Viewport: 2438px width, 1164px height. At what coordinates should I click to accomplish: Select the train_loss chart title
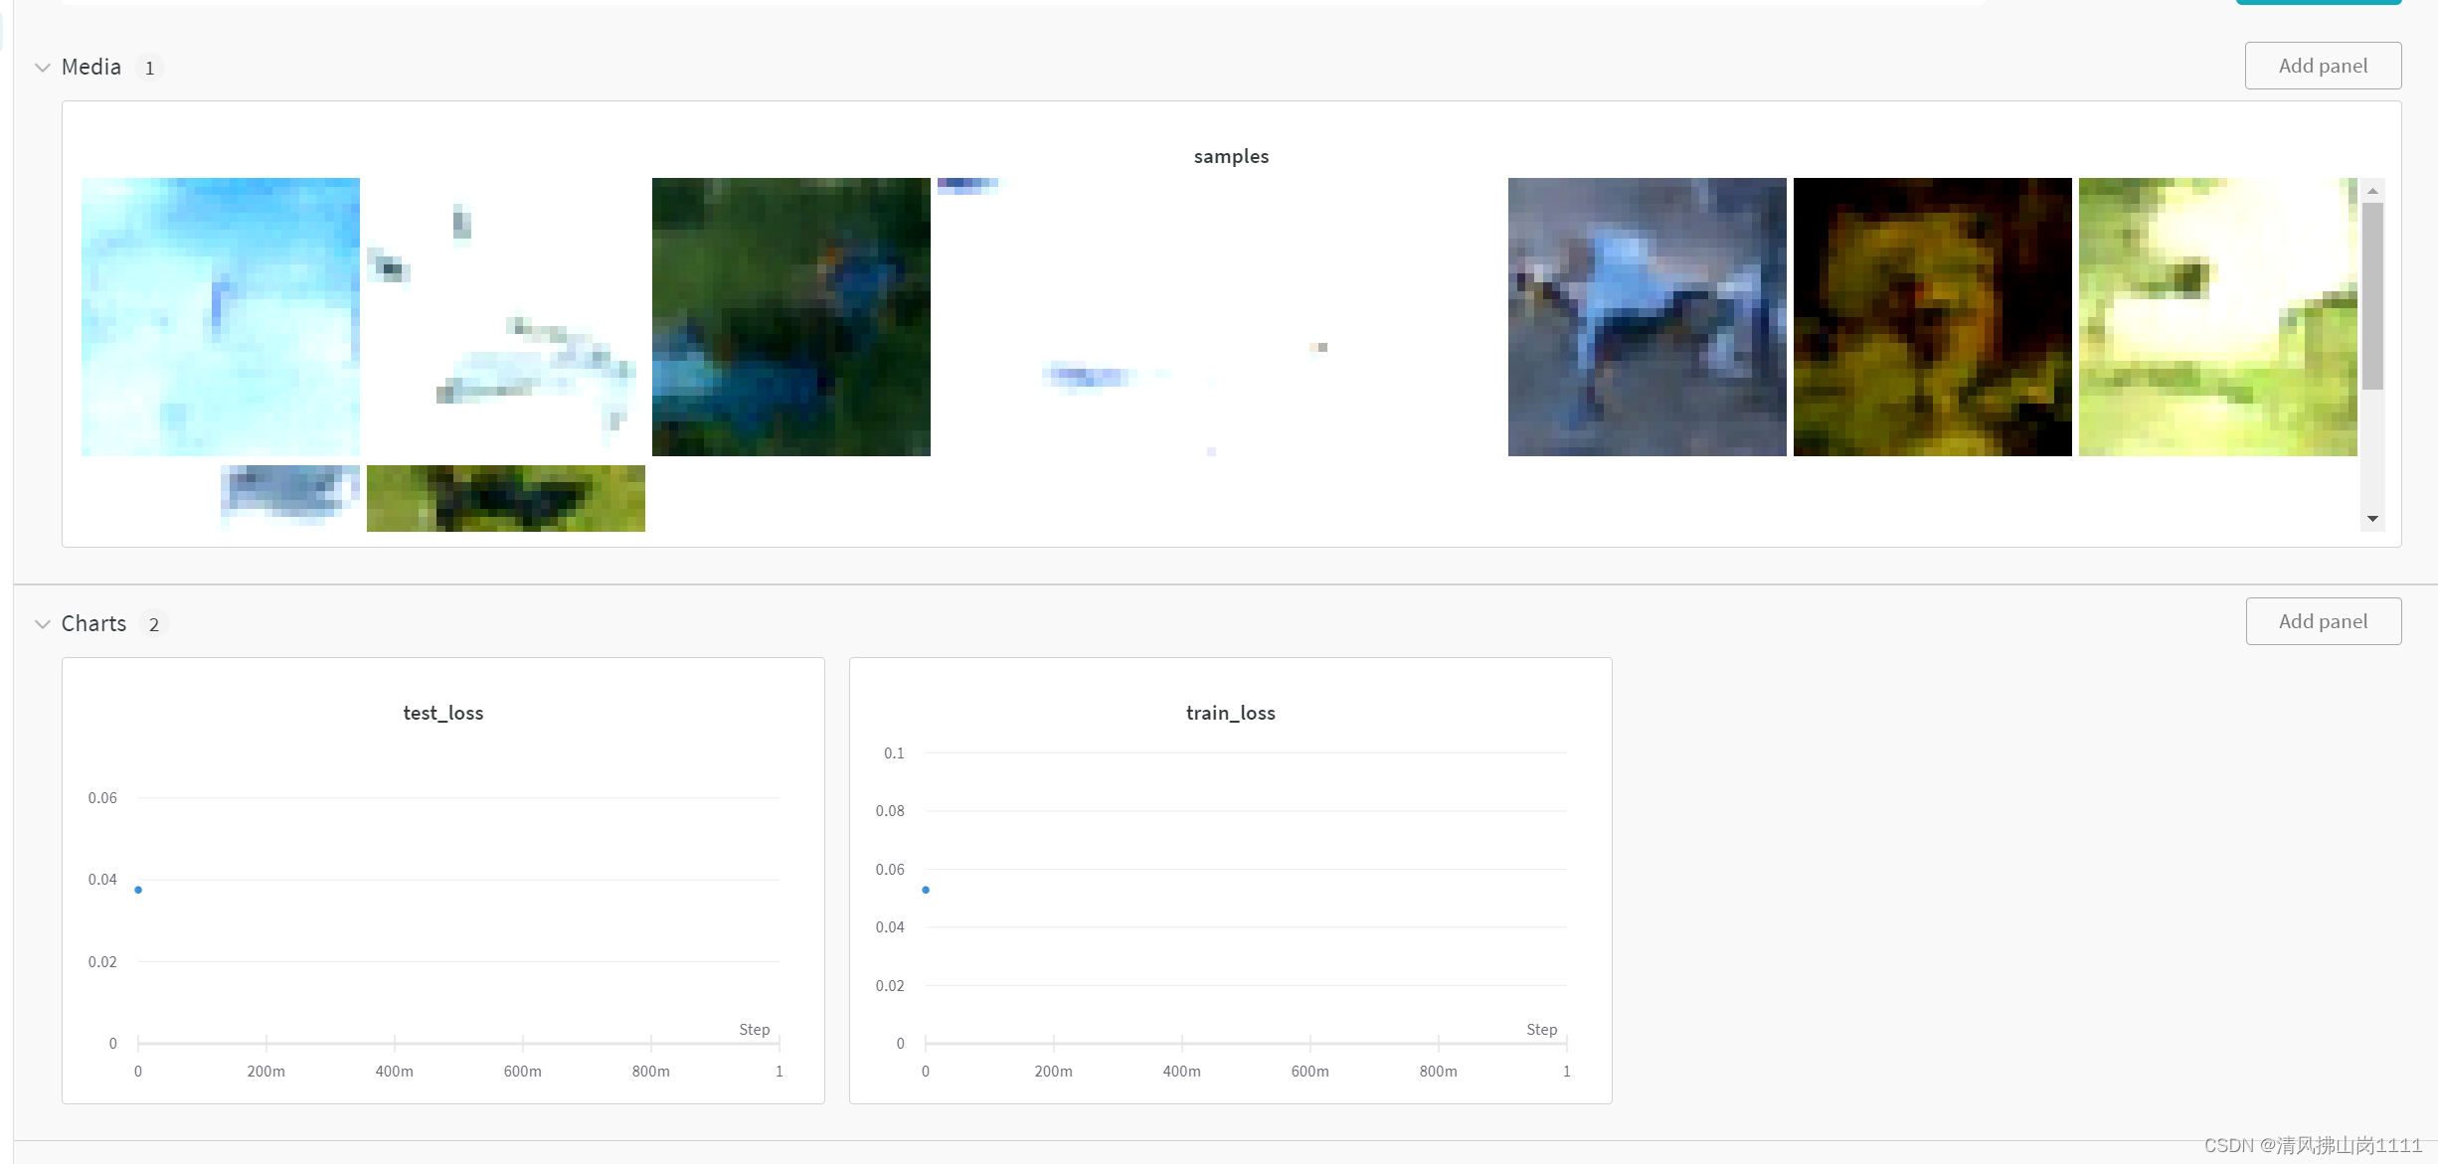1230,713
